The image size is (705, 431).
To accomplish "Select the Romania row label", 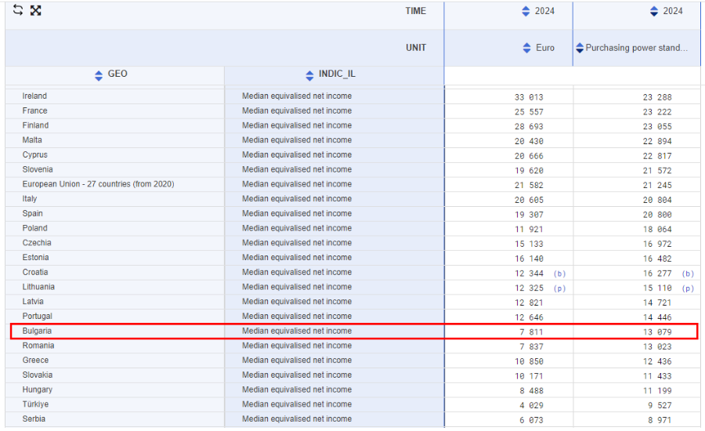I will click(38, 346).
